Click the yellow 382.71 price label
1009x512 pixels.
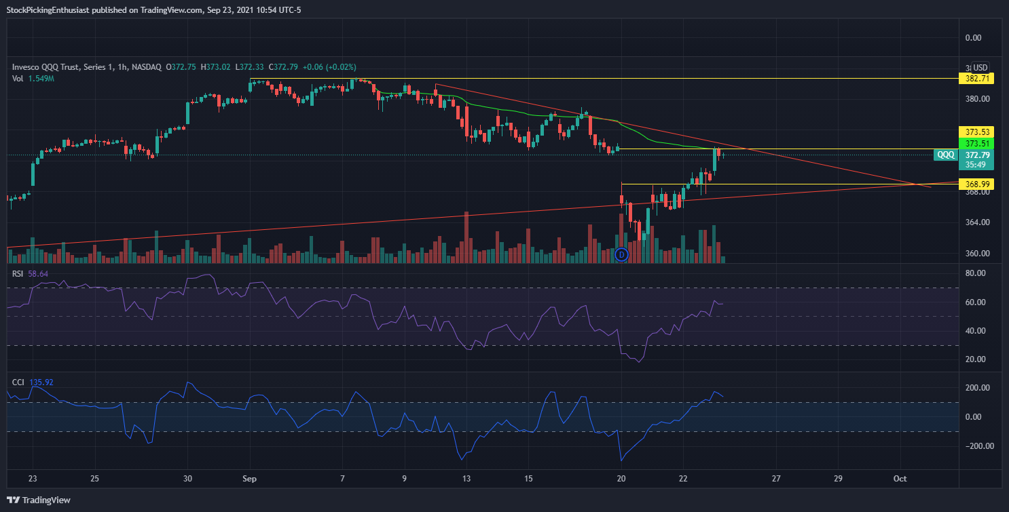click(976, 79)
